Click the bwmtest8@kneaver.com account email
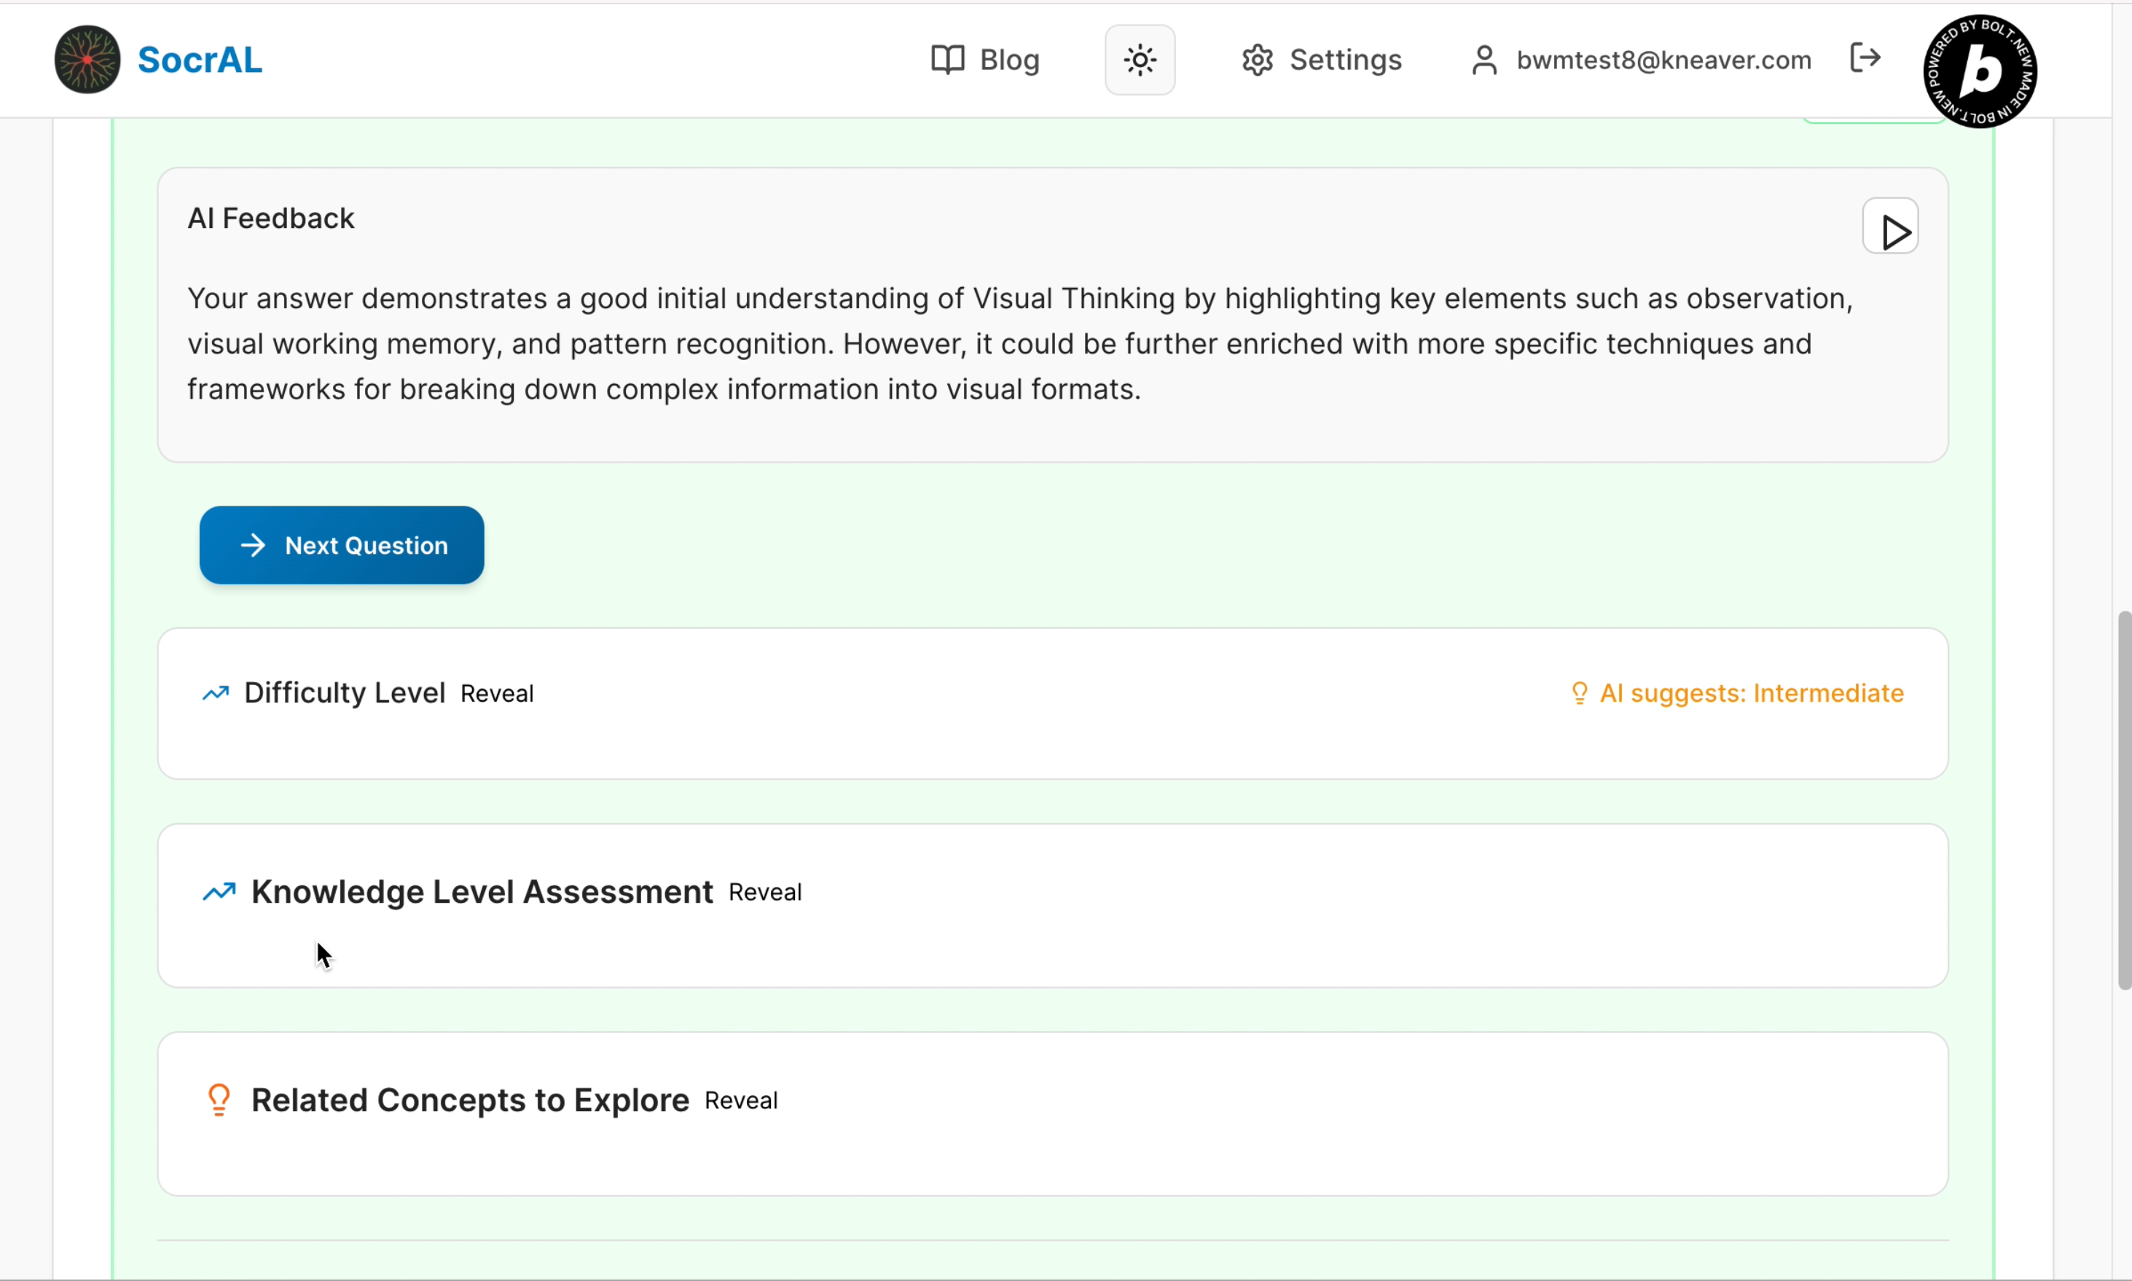The height and width of the screenshot is (1281, 2132). 1663,60
